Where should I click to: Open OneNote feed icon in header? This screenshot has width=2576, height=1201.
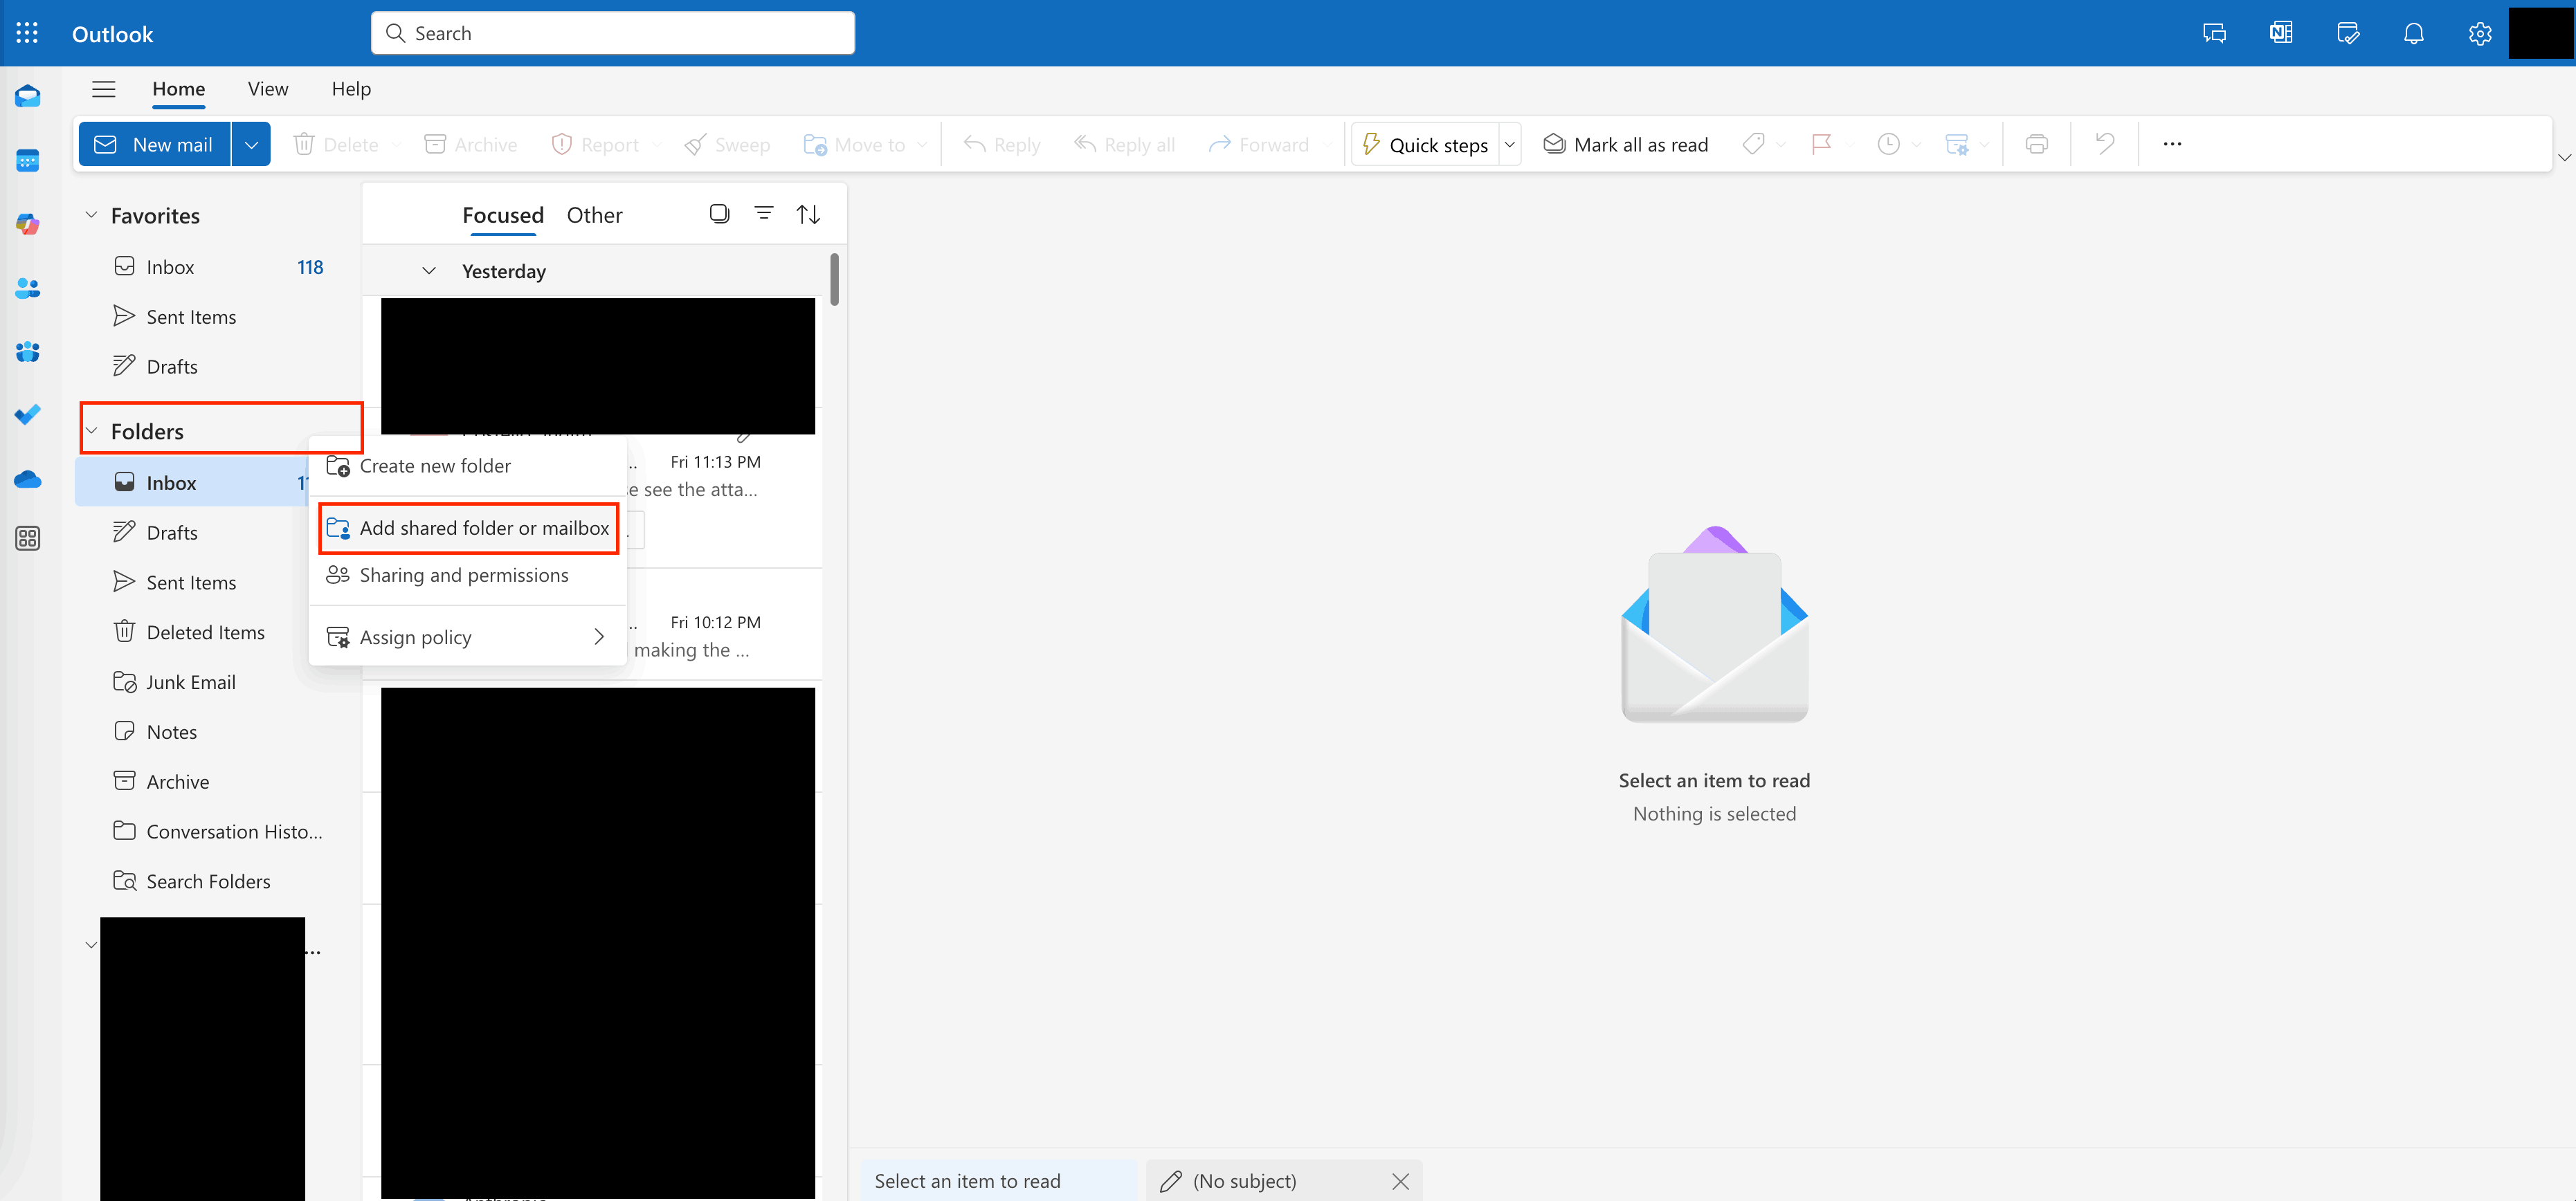[x=2281, y=33]
